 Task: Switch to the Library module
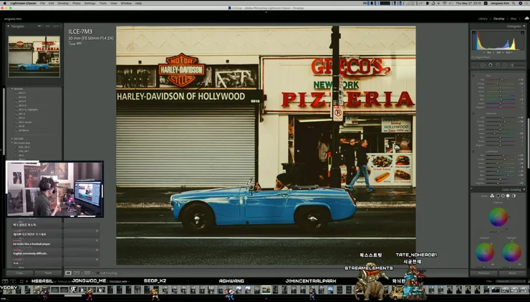[x=483, y=19]
